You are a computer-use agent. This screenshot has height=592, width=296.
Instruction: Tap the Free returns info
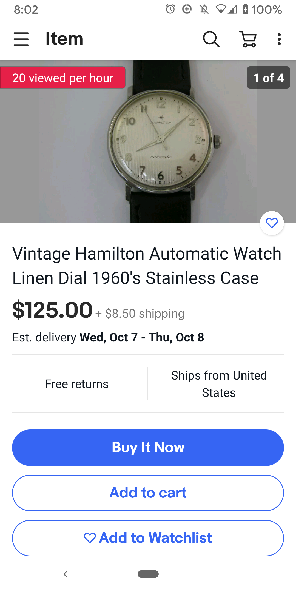(77, 384)
